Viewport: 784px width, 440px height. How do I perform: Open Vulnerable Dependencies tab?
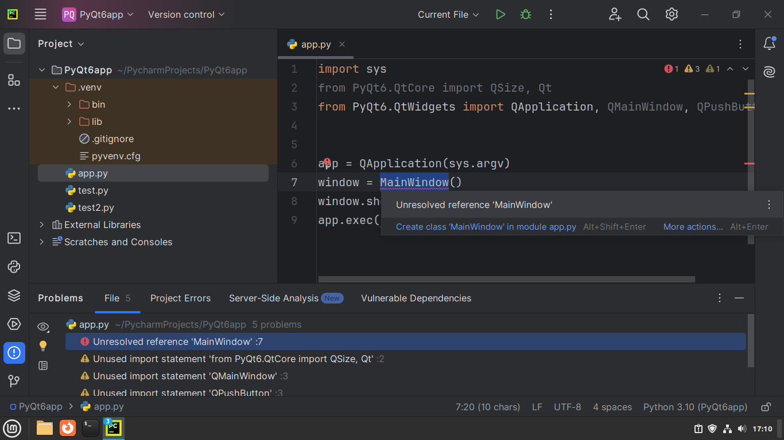tap(416, 298)
